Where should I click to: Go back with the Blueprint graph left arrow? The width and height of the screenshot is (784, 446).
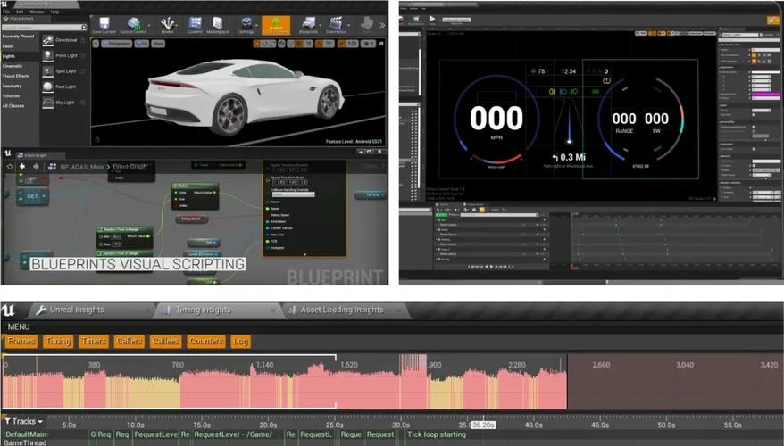[22, 166]
